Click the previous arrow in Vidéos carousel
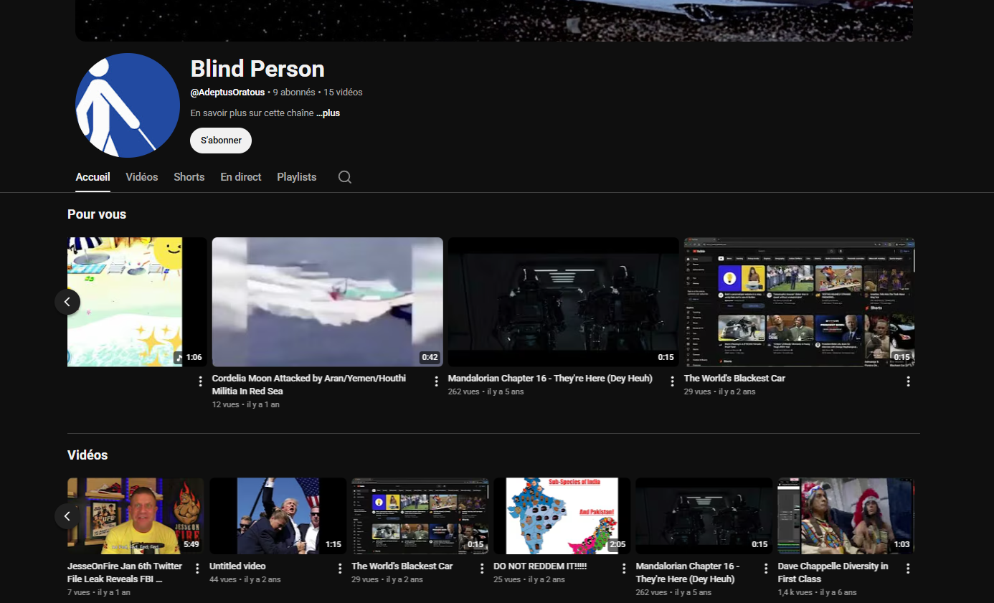994x603 pixels. click(67, 516)
